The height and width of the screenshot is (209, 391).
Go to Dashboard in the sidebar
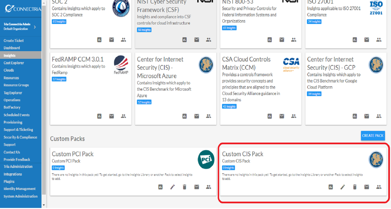tap(12, 48)
